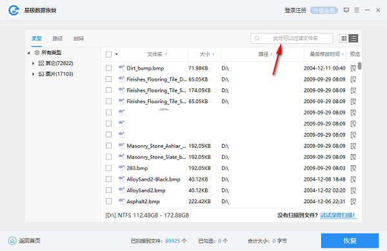Preview Masonry_Stone_Ashlar file
This screenshot has width=387, height=251.
click(353, 146)
